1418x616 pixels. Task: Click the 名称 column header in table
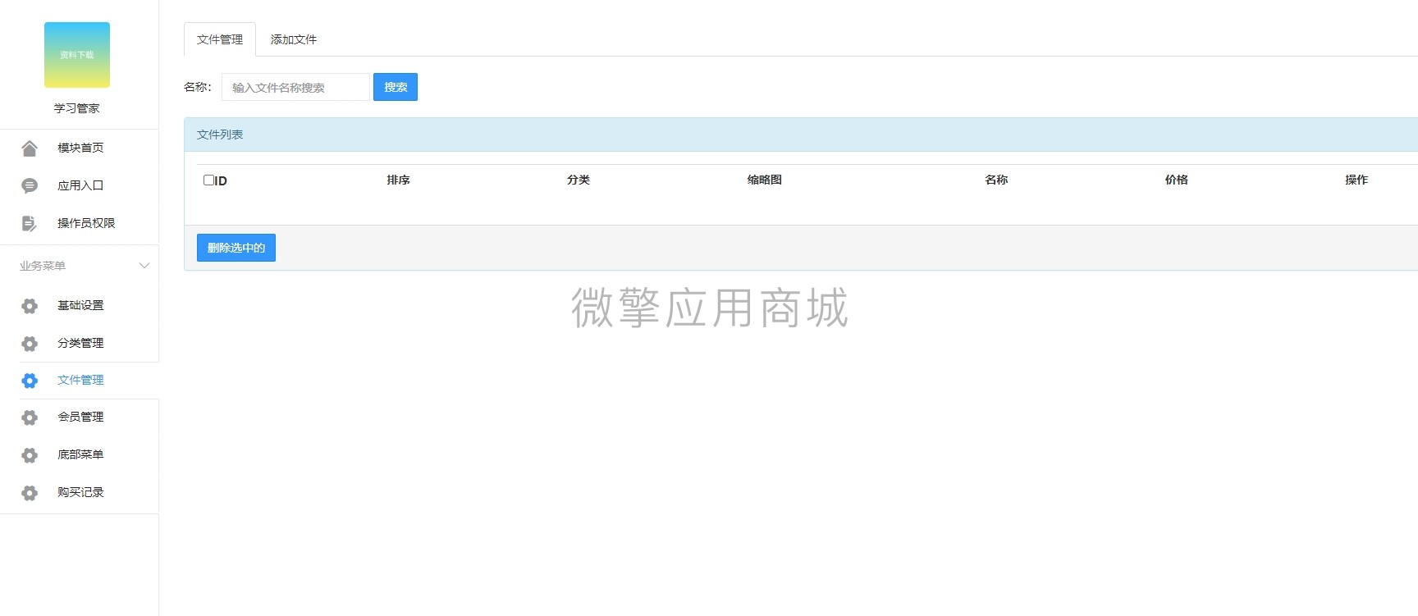coord(996,180)
